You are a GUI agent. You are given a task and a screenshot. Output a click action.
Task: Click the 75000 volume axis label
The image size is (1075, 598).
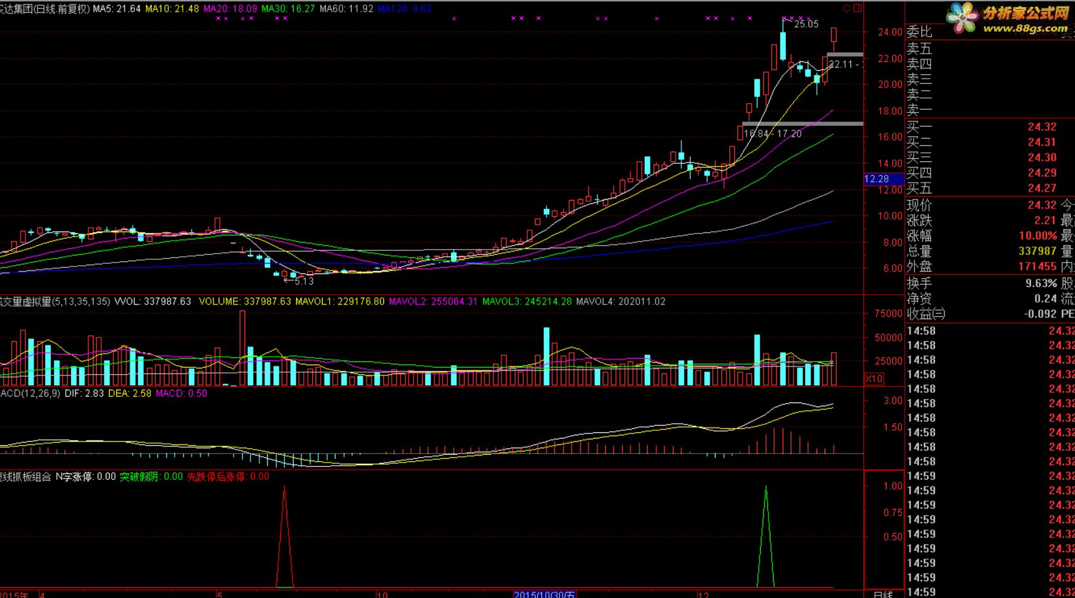coord(889,314)
